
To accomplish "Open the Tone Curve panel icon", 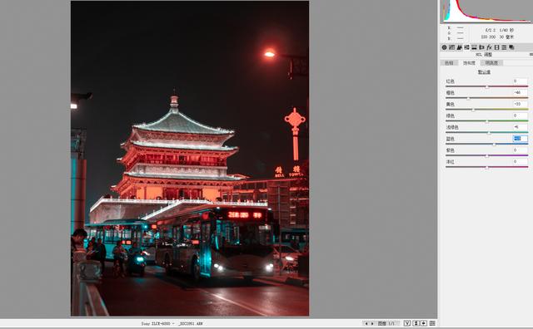I will 451,47.
